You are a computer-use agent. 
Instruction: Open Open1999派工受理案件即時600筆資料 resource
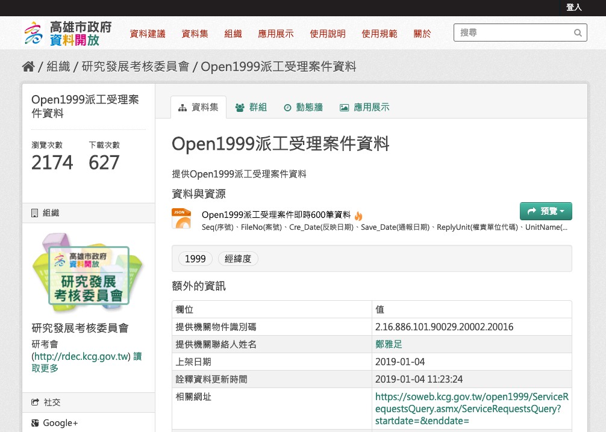(276, 215)
